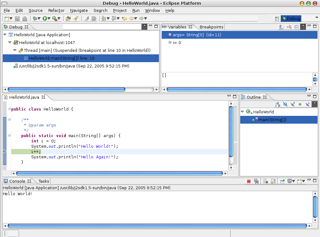Open the Debug view dropdown menu

coord(145,26)
